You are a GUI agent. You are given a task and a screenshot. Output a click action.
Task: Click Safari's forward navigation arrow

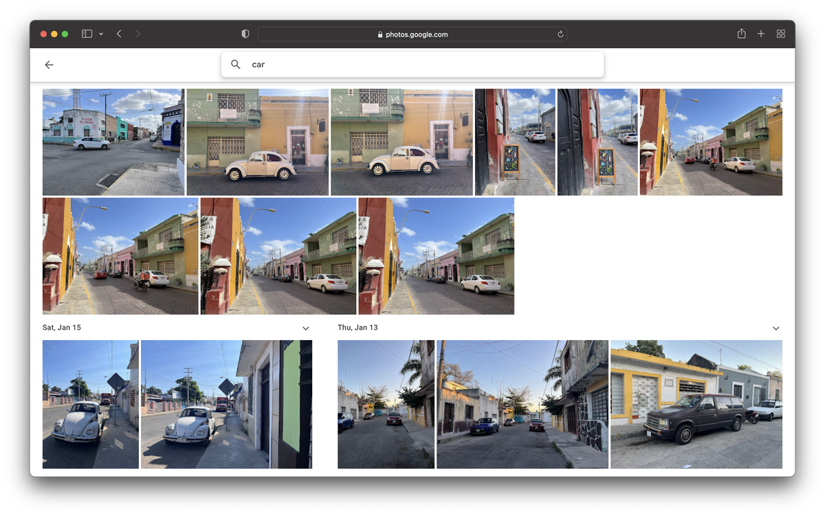coord(137,33)
